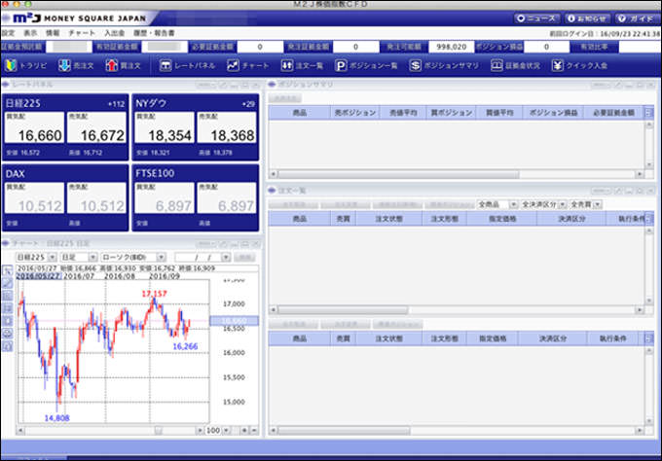Open the 情報 menu
Viewport: 662px width, 461px height.
point(53,33)
